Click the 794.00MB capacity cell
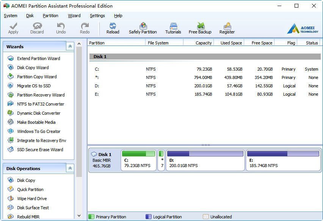323x221 pixels. (203, 77)
